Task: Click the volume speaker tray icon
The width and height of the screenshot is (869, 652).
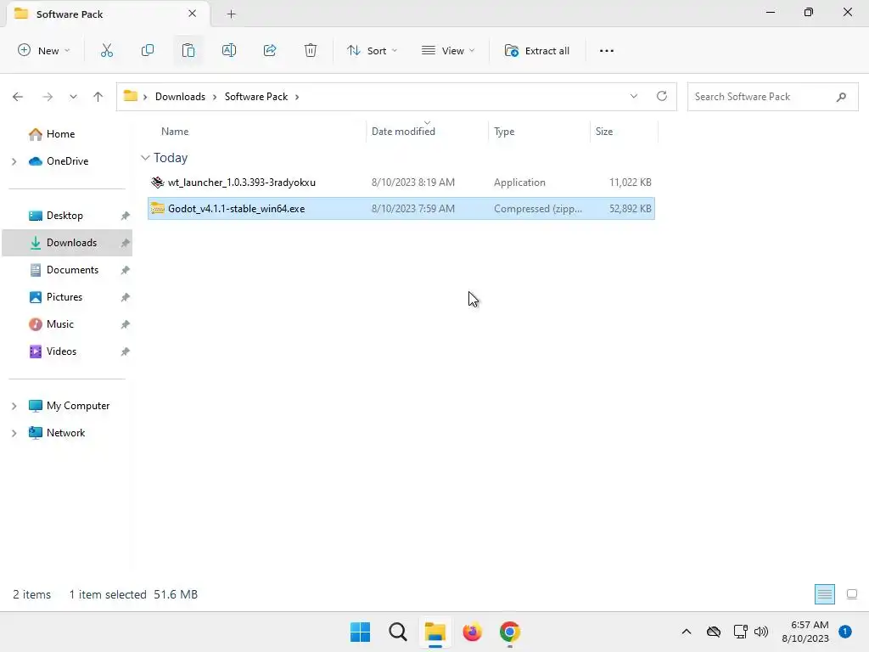Action: pos(761,632)
